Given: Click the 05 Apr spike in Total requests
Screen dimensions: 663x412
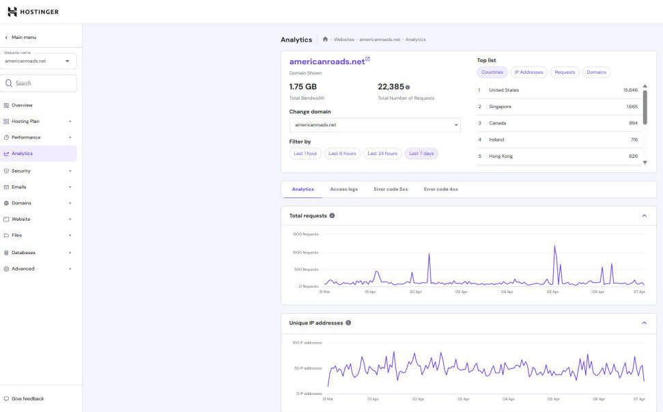Looking at the screenshot, I should (554, 246).
